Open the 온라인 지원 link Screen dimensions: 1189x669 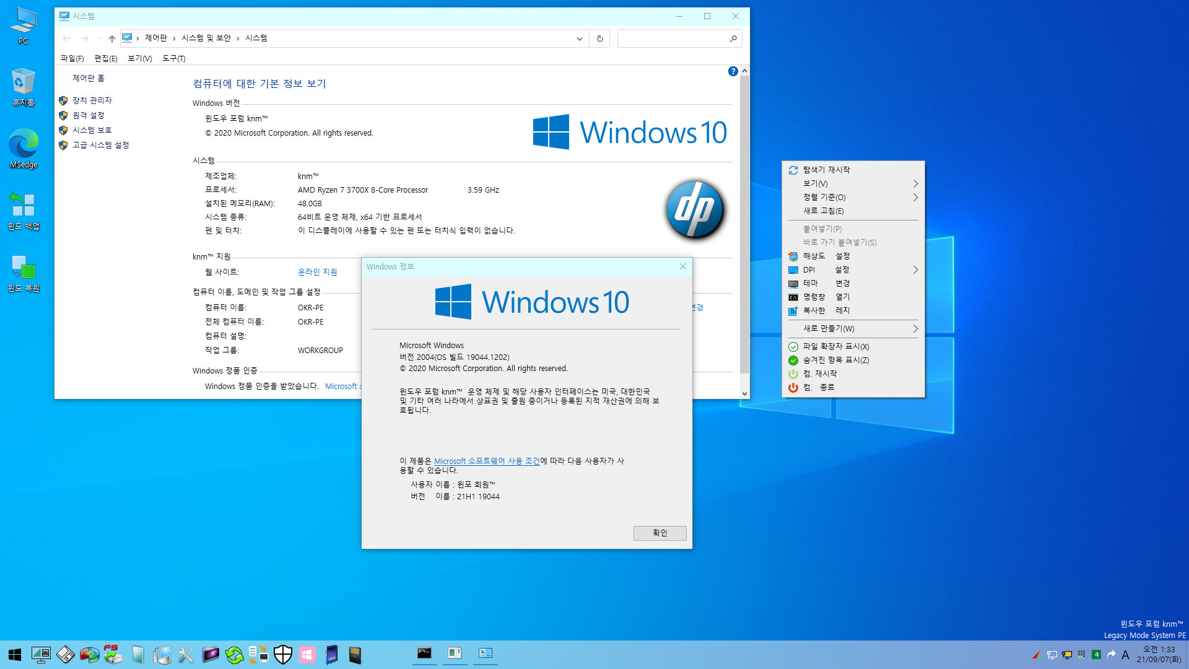click(x=318, y=272)
